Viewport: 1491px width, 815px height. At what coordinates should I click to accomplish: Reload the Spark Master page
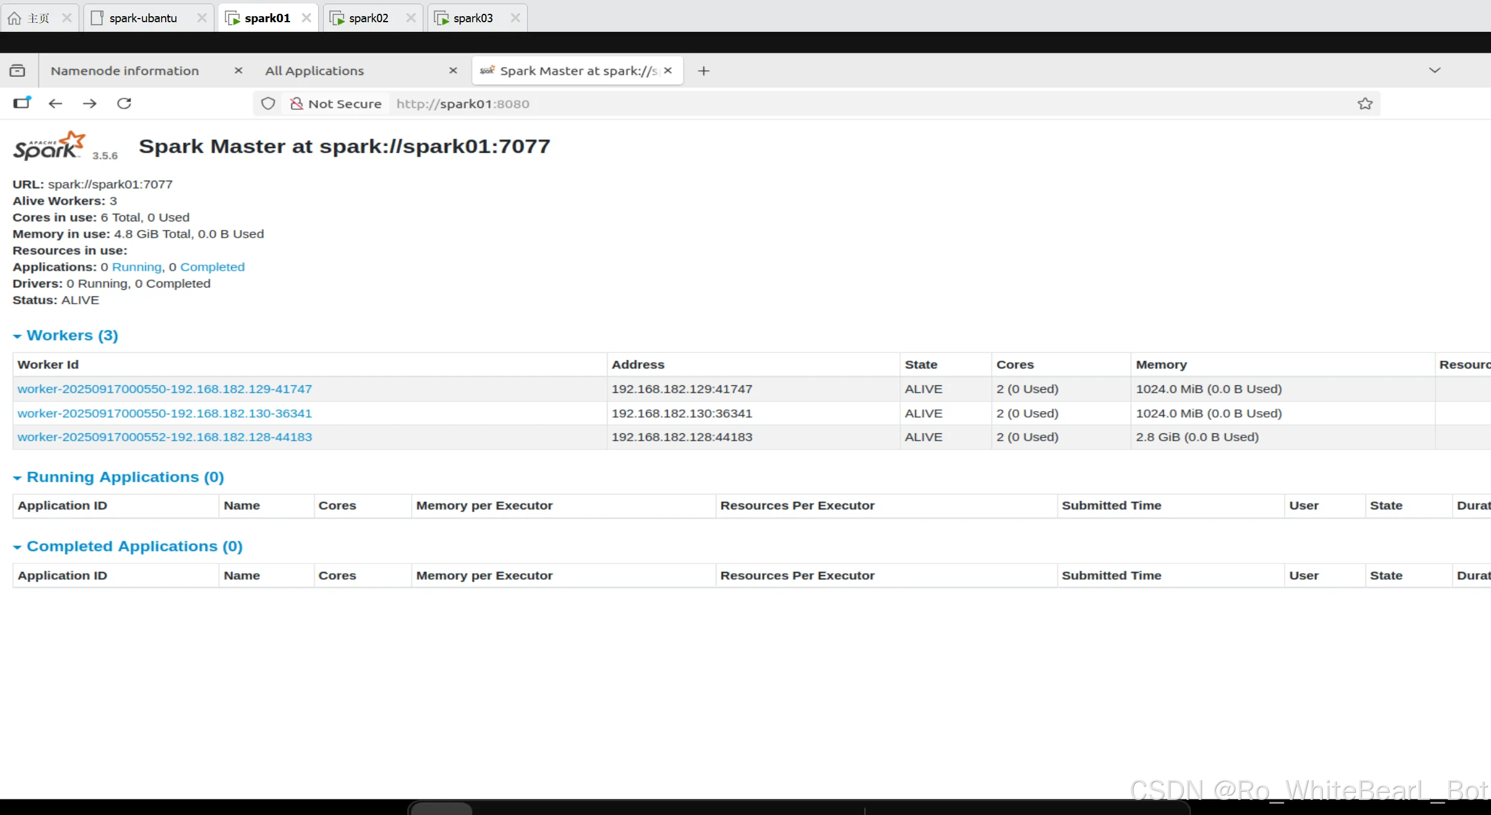pos(124,103)
